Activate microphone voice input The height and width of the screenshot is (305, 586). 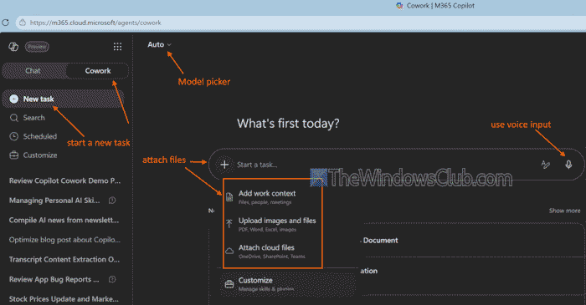[x=568, y=165]
